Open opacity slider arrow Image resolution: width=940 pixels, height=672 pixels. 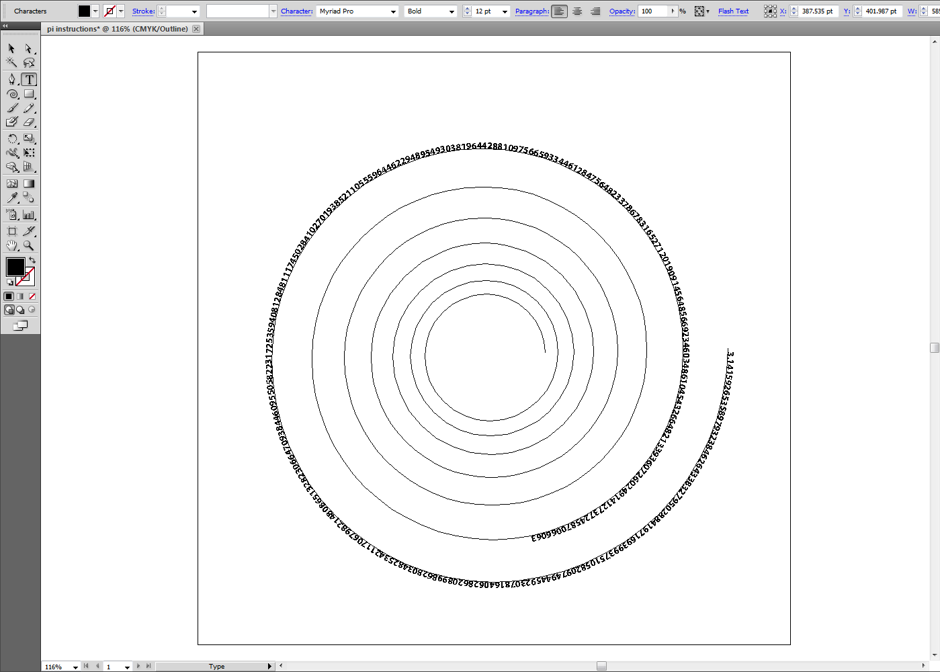[673, 11]
